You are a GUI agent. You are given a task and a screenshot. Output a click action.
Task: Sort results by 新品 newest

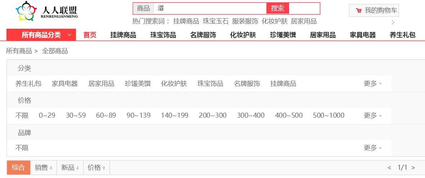(70, 168)
